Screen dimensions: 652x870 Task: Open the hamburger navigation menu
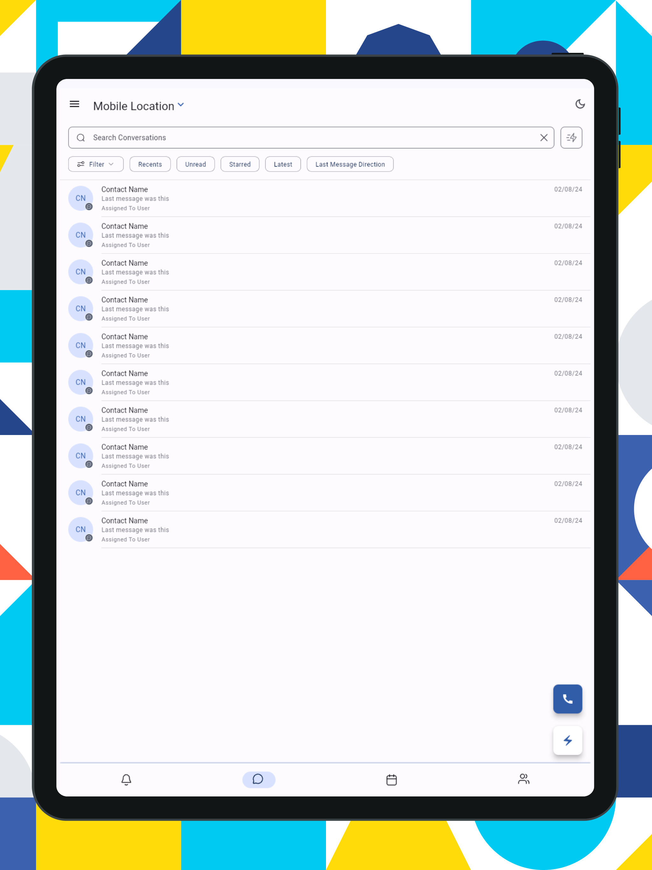click(74, 104)
